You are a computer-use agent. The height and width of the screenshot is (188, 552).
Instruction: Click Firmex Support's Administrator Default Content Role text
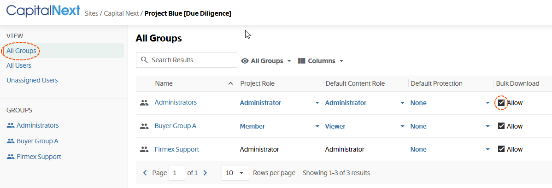pos(345,149)
